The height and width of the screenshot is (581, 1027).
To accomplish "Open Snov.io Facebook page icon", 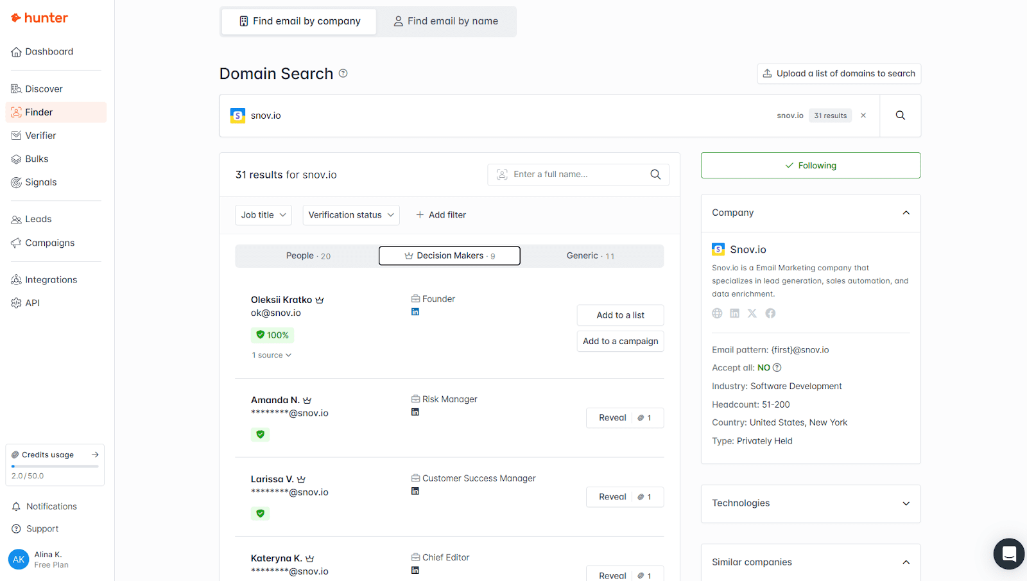I will click(770, 313).
